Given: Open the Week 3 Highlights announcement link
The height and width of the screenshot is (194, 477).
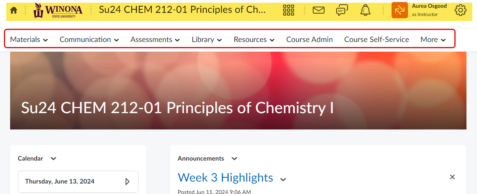Looking at the screenshot, I should 225,178.
